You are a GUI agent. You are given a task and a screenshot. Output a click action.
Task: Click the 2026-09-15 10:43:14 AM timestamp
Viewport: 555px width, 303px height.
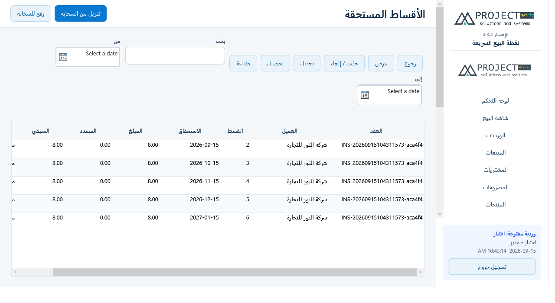(x=507, y=251)
